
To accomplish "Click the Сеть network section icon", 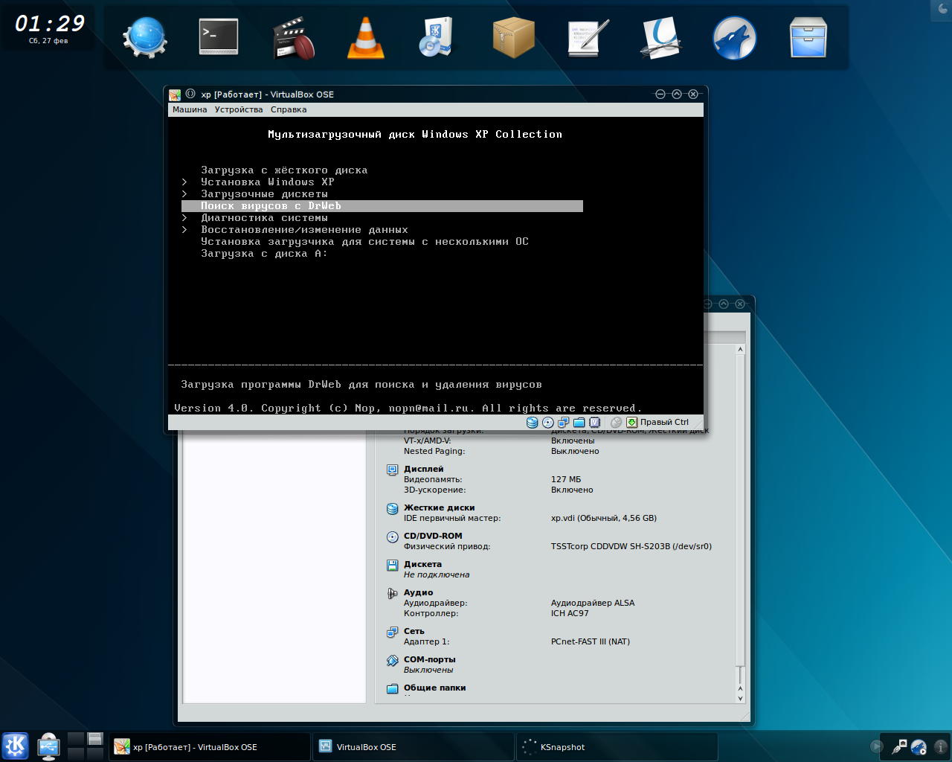I will [393, 632].
